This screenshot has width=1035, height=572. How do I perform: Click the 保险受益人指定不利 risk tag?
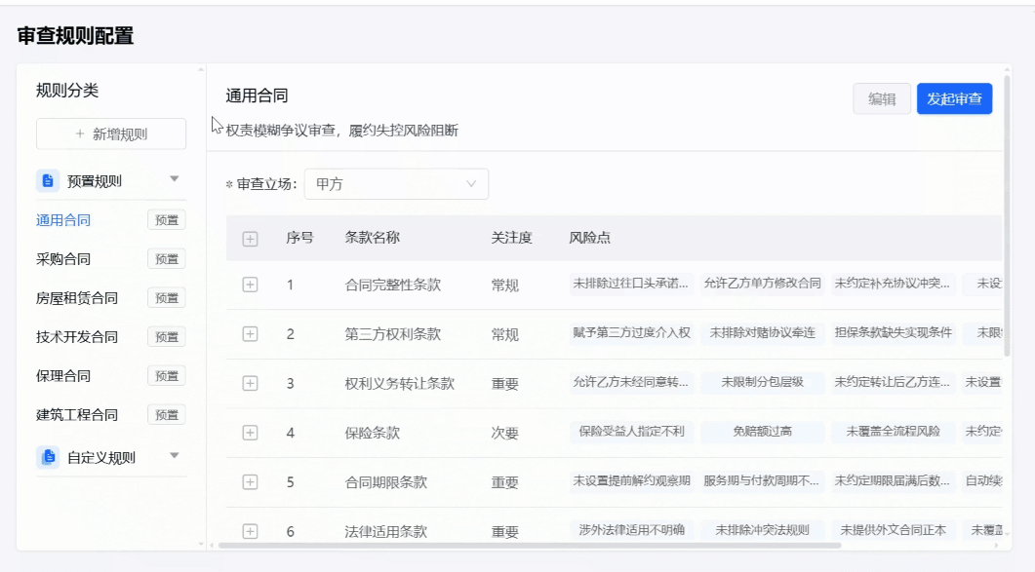[633, 431]
